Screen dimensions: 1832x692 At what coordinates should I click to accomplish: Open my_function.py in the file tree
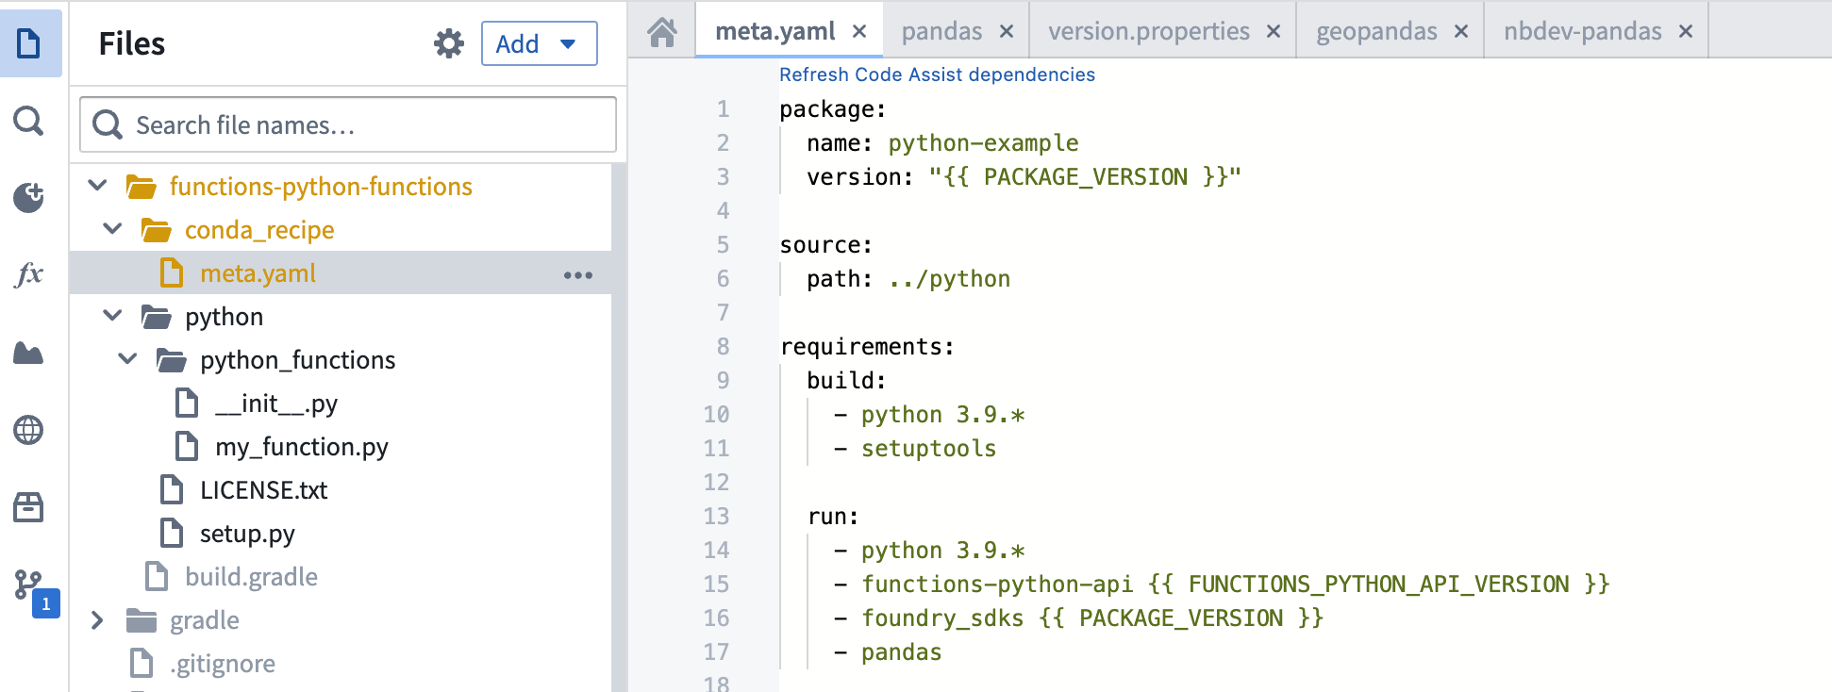coord(302,447)
